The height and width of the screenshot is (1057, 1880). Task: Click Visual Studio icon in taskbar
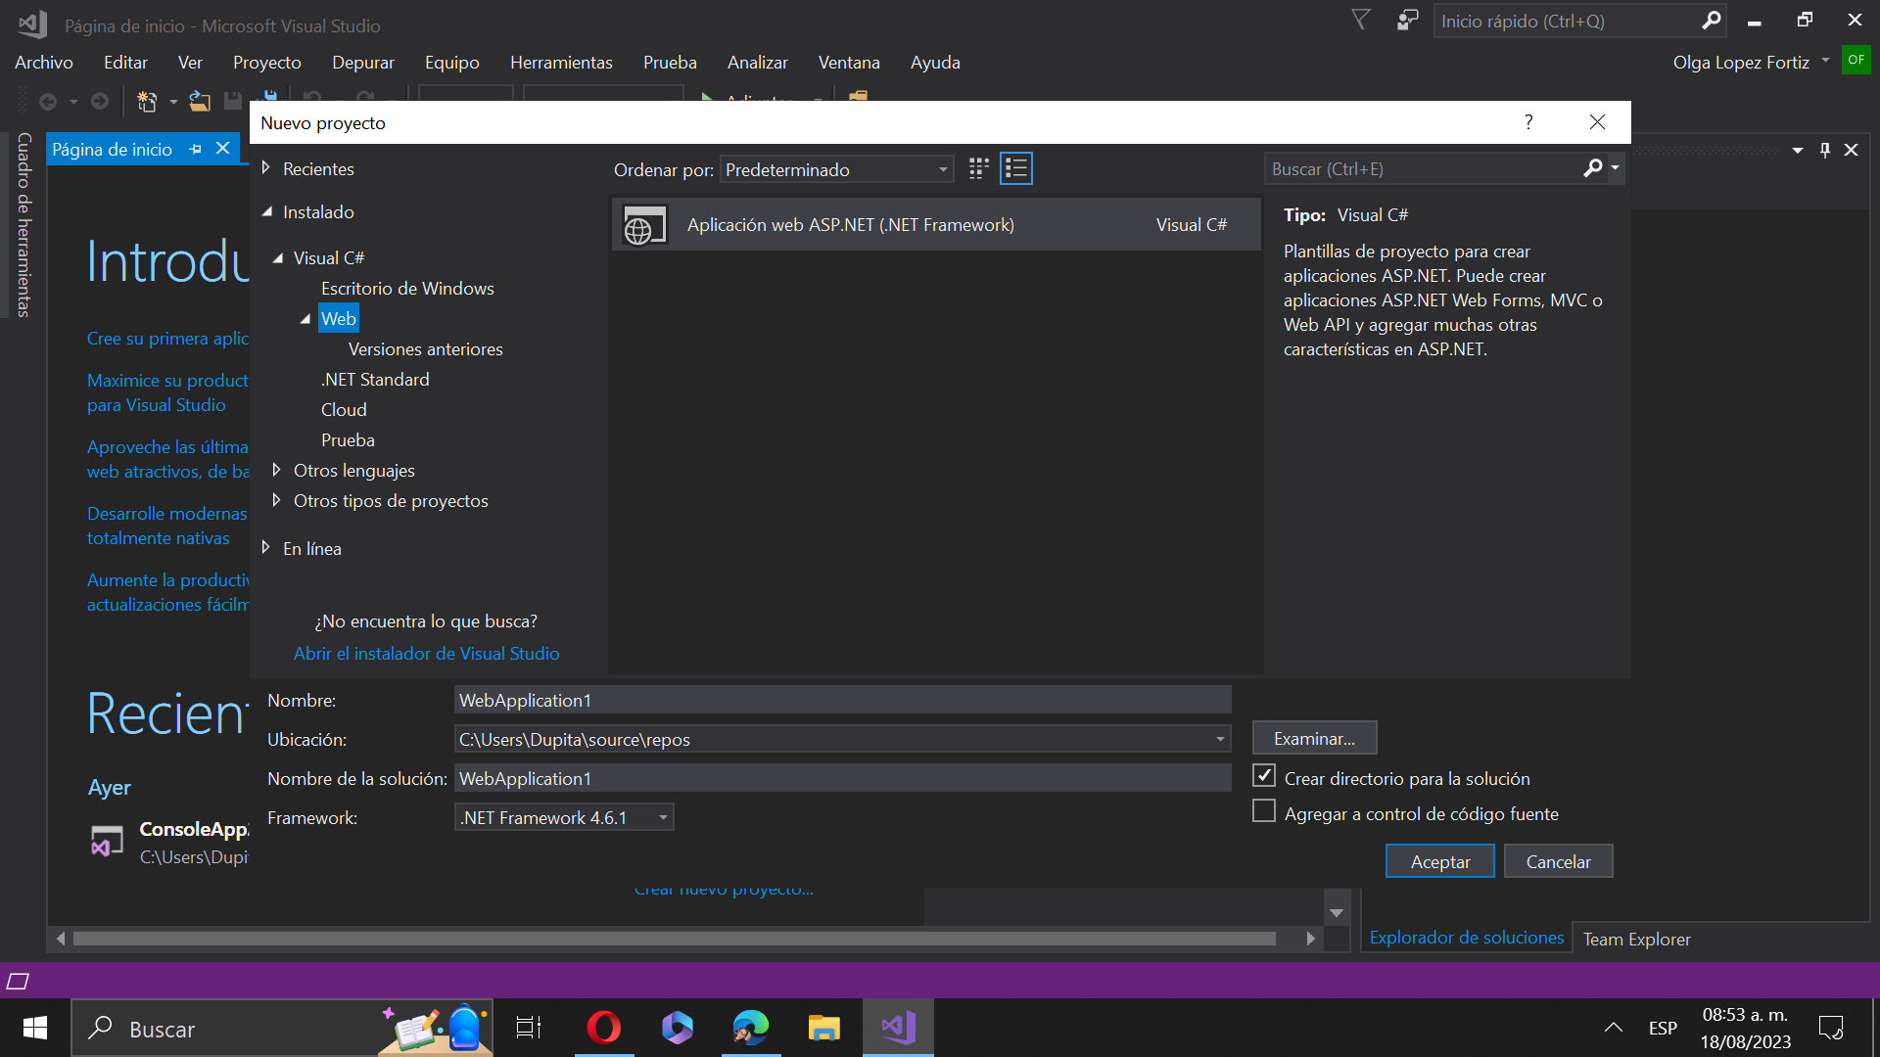point(898,1028)
